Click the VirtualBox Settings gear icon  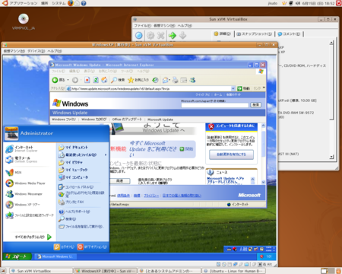click(150, 36)
